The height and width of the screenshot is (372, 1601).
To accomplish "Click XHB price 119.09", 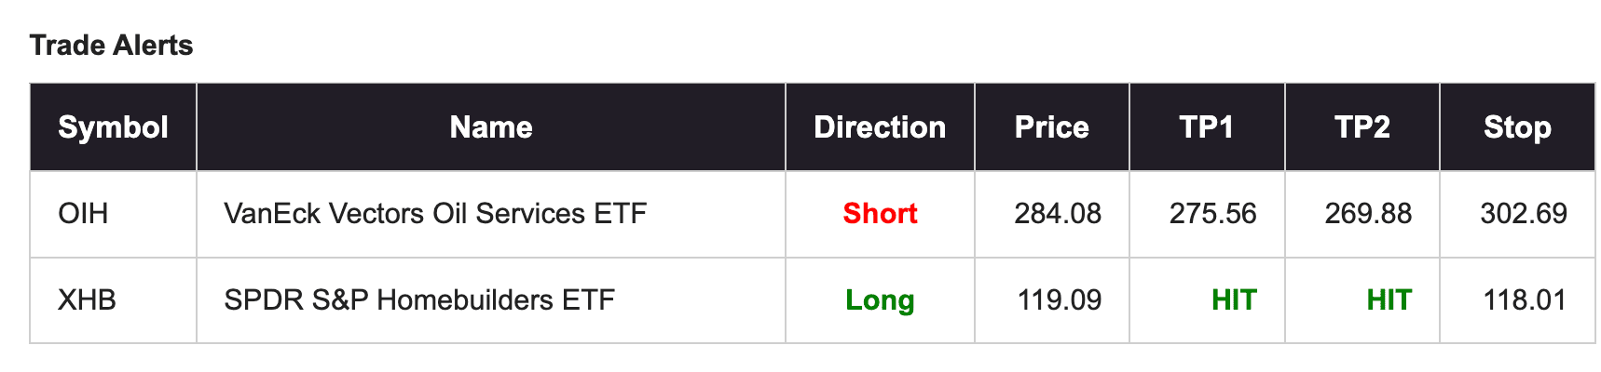I will 1060,300.
